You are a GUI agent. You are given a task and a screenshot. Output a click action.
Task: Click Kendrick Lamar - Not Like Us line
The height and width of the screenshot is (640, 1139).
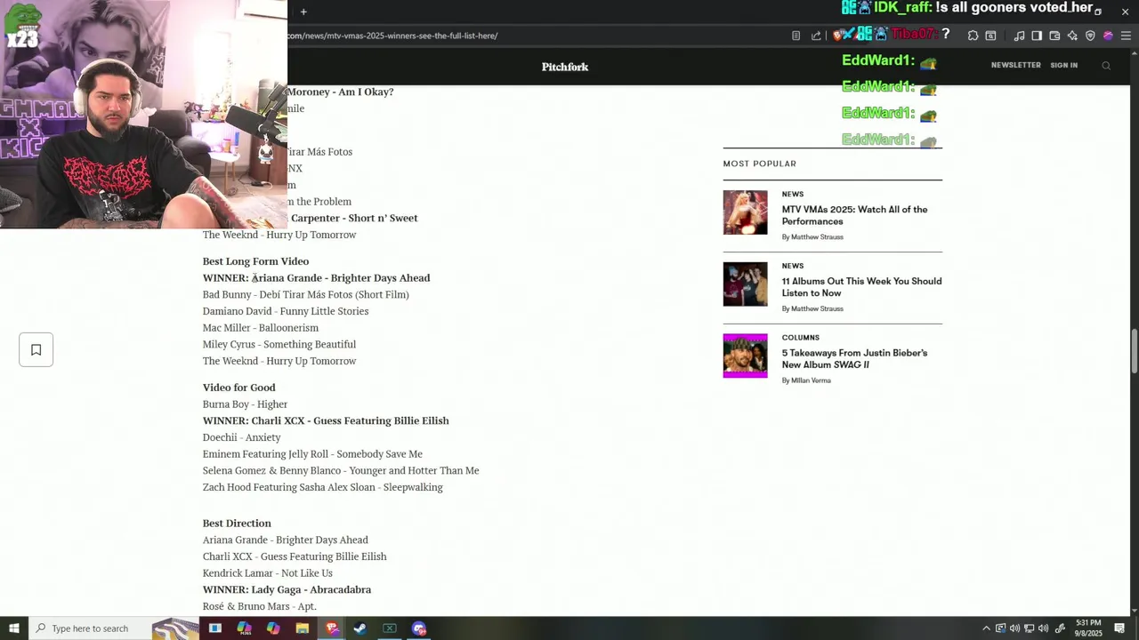click(267, 573)
